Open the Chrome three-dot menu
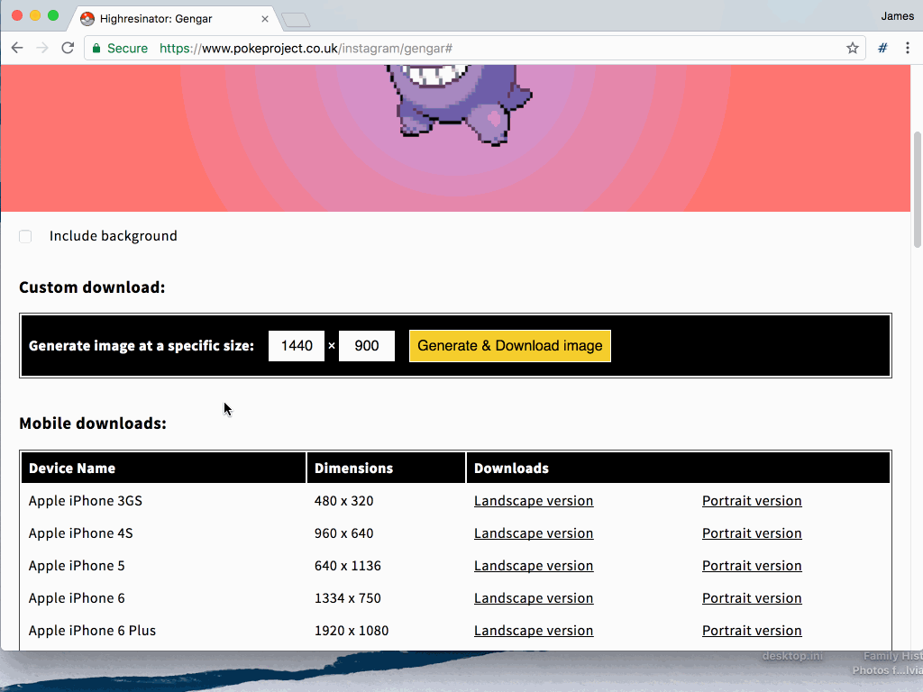The height and width of the screenshot is (692, 923). 907,49
